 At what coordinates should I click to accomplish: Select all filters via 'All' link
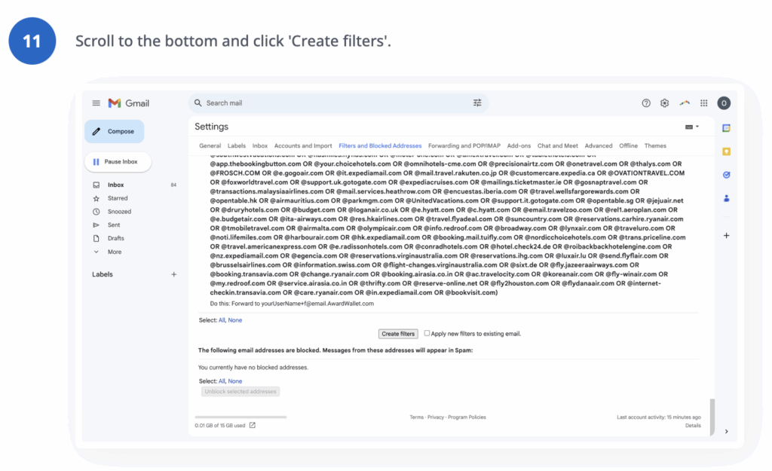point(223,320)
